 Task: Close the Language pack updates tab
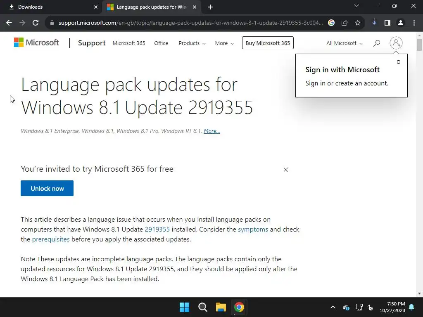tap(195, 7)
